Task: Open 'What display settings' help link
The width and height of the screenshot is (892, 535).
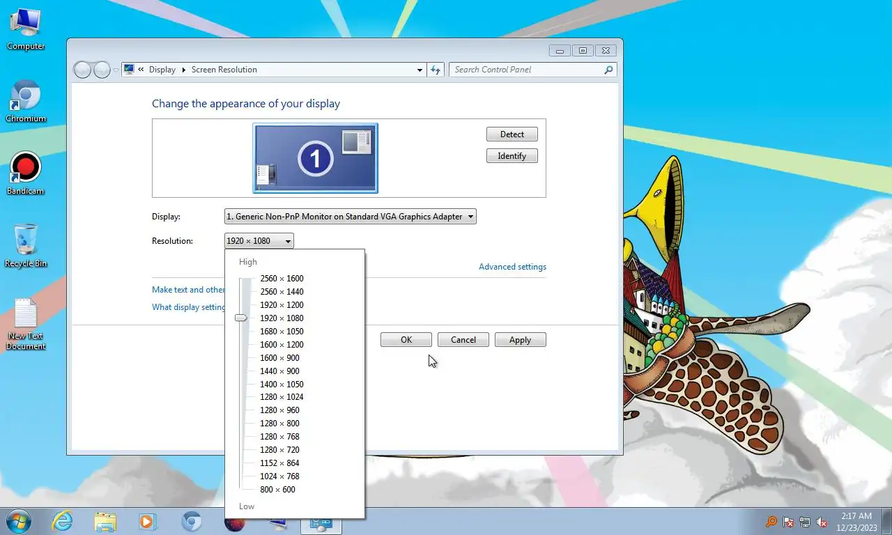Action: pyautogui.click(x=188, y=307)
